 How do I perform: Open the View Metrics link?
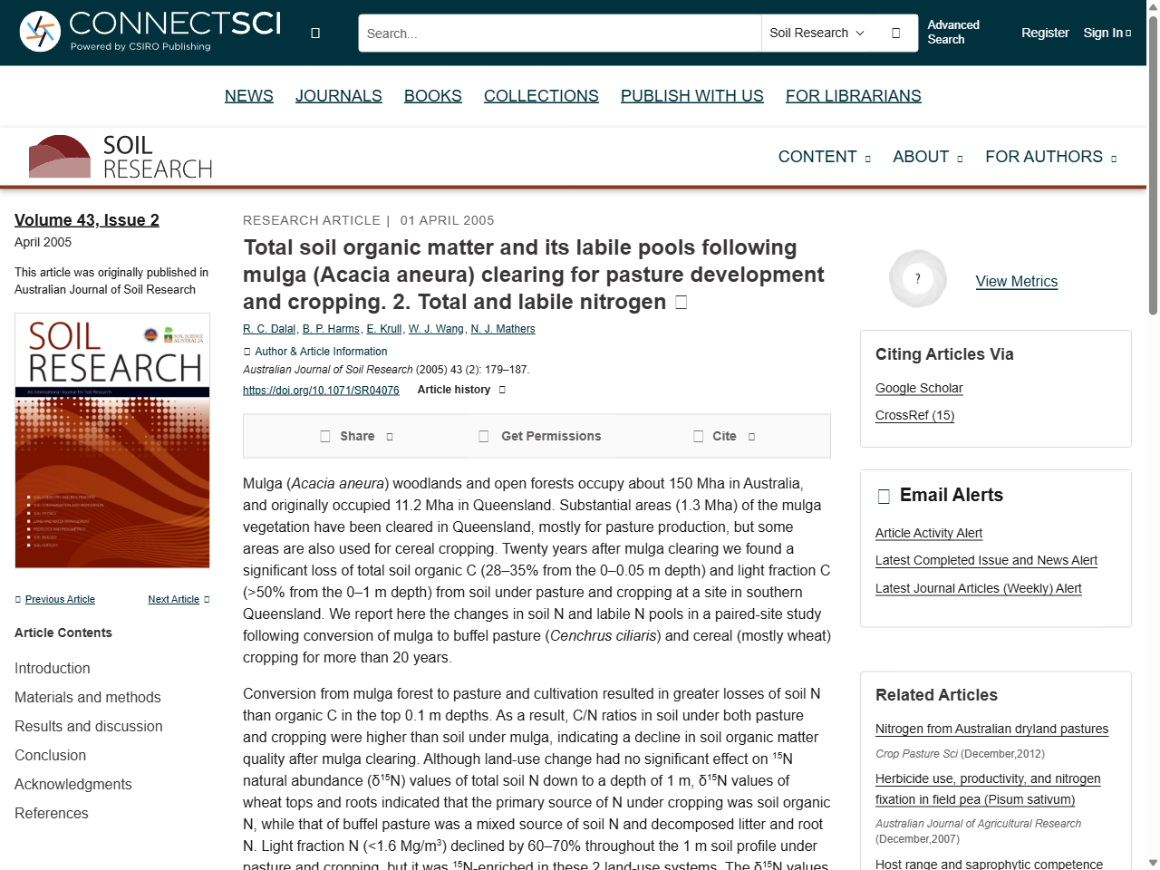tap(1016, 281)
